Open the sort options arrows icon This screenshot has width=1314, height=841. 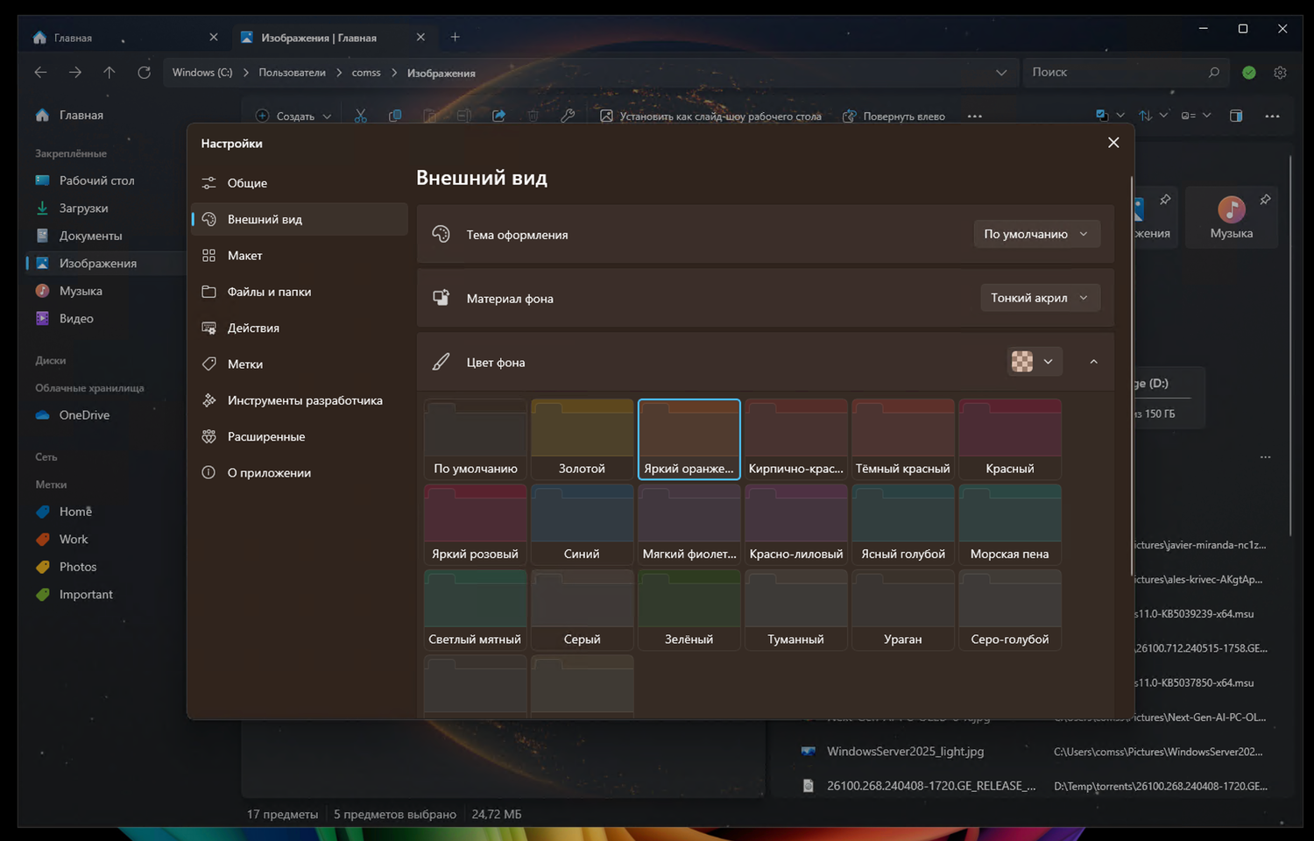pos(1152,116)
